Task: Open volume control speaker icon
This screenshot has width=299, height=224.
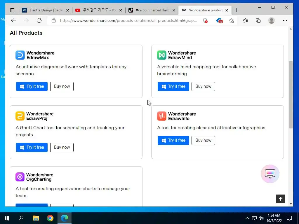Action: (261, 218)
